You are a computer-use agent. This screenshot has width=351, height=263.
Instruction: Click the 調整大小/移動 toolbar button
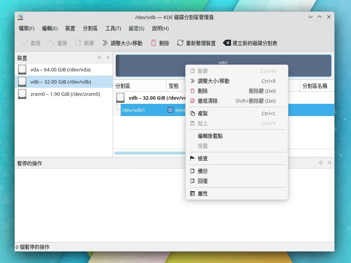click(122, 43)
